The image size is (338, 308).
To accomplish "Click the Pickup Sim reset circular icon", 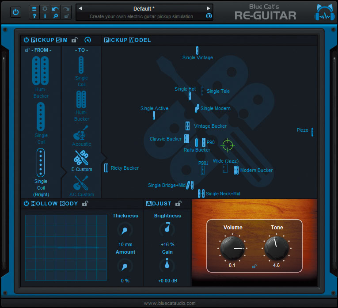I will click(x=87, y=40).
